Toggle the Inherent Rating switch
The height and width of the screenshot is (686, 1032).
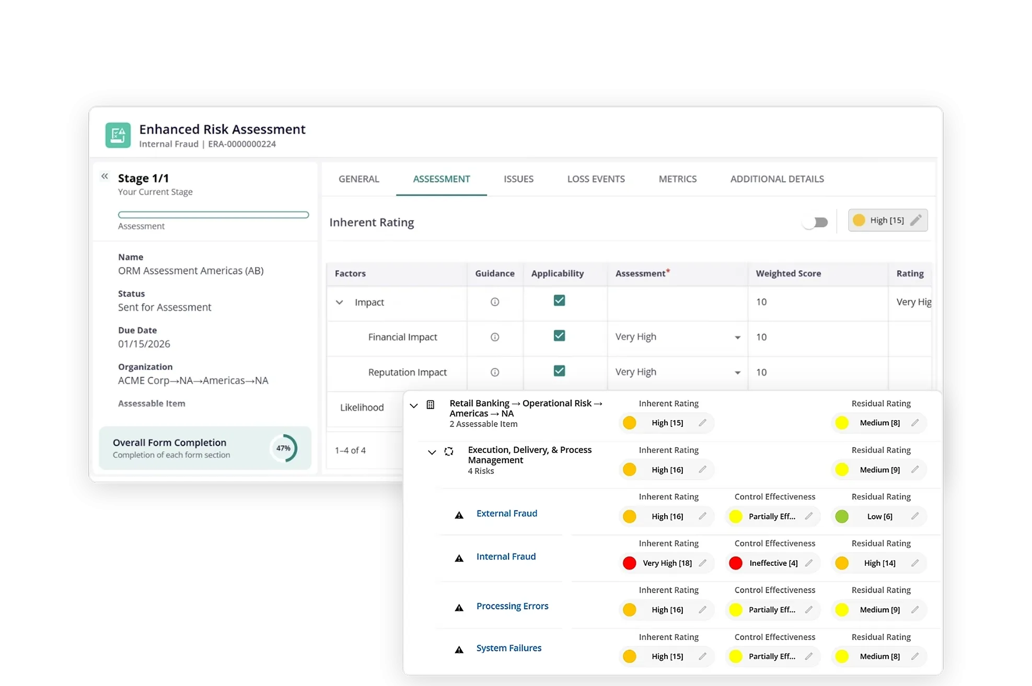tap(816, 223)
